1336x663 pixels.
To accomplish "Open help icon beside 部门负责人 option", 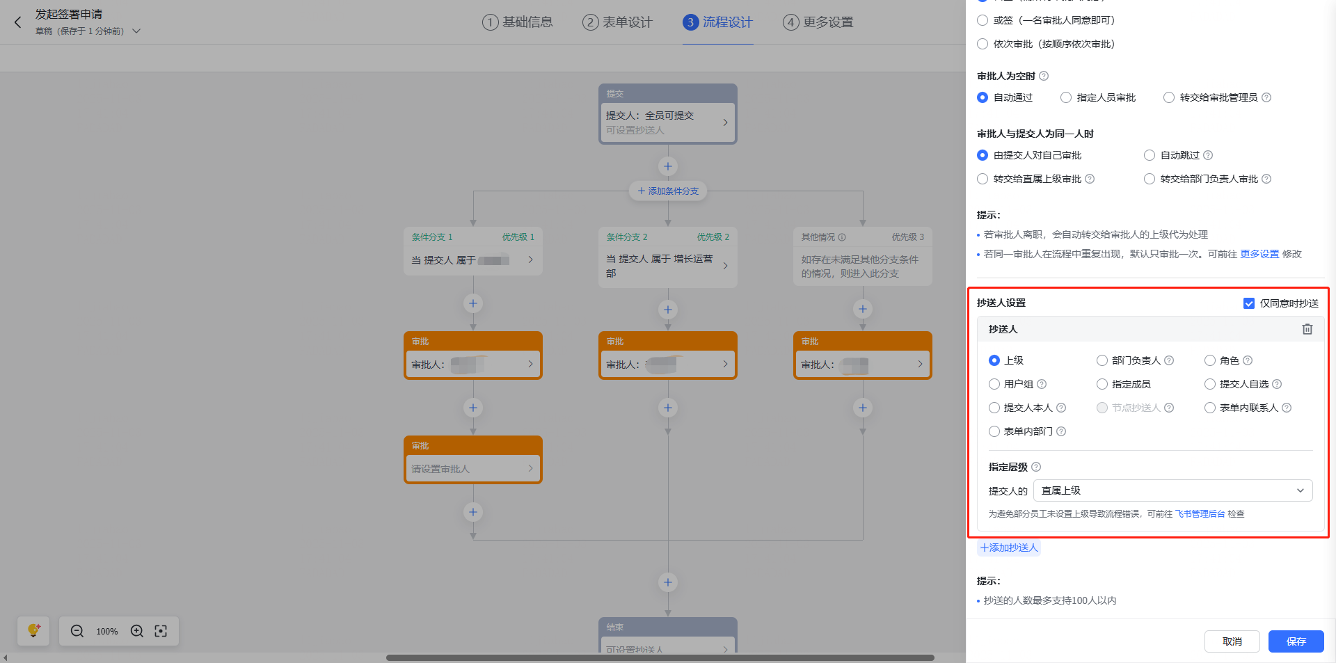I will coord(1169,360).
